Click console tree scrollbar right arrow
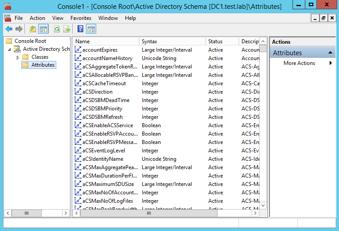Viewport: 339px width, 231px height. tap(66, 213)
